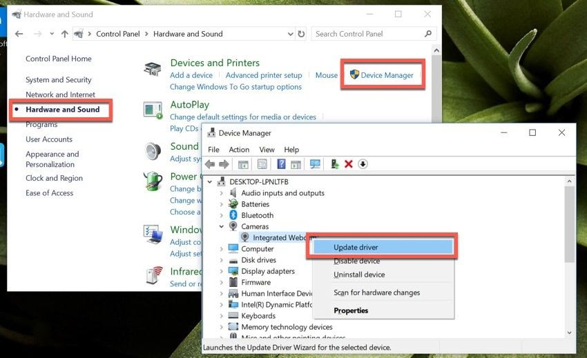
Task: Open Network and Internet in the sidebar
Action: pos(60,95)
